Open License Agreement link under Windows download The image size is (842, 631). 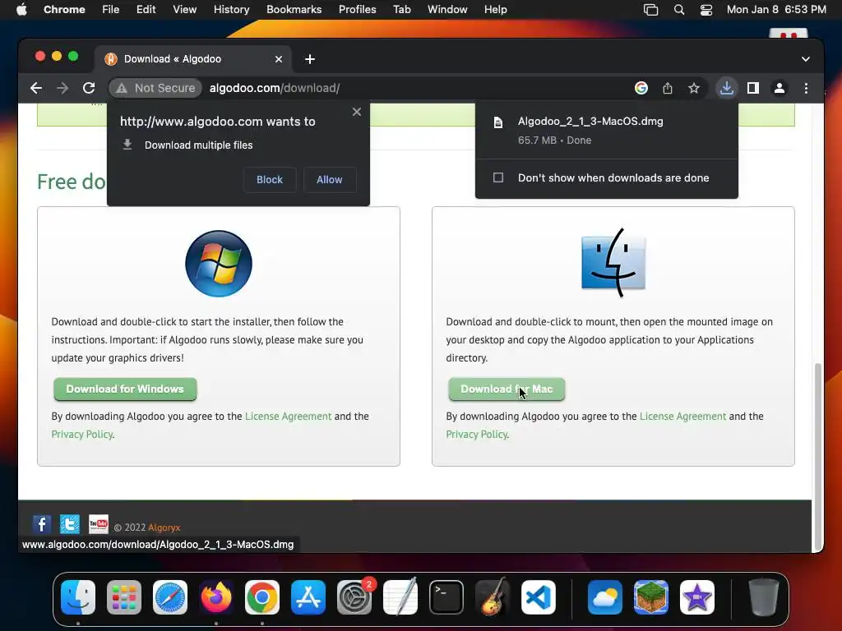point(289,417)
